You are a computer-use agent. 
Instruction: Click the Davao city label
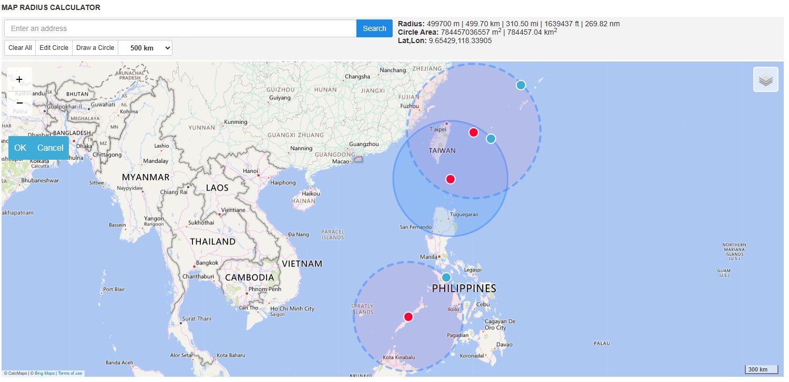click(504, 345)
